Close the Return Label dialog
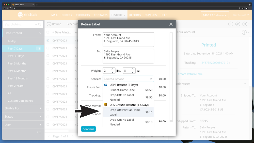Screen dimensions: 254x143 (x=171, y=24)
